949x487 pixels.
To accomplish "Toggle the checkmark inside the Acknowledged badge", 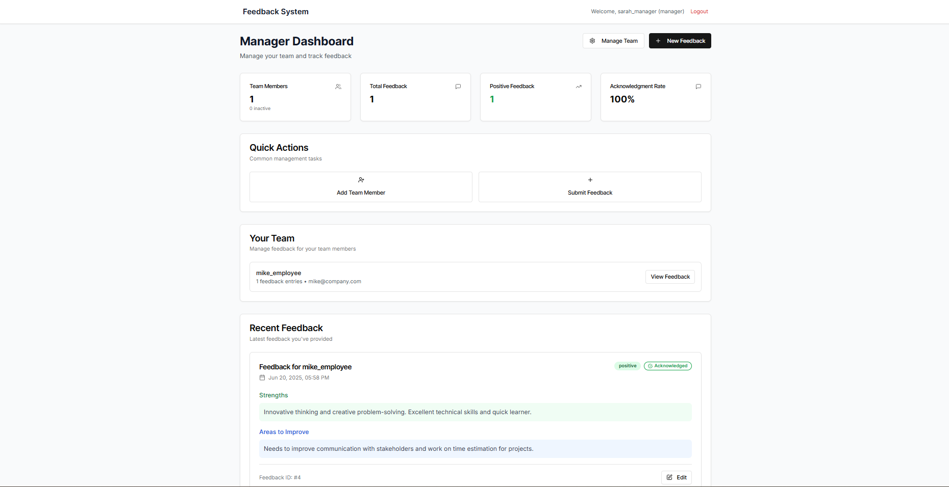I will 651,366.
